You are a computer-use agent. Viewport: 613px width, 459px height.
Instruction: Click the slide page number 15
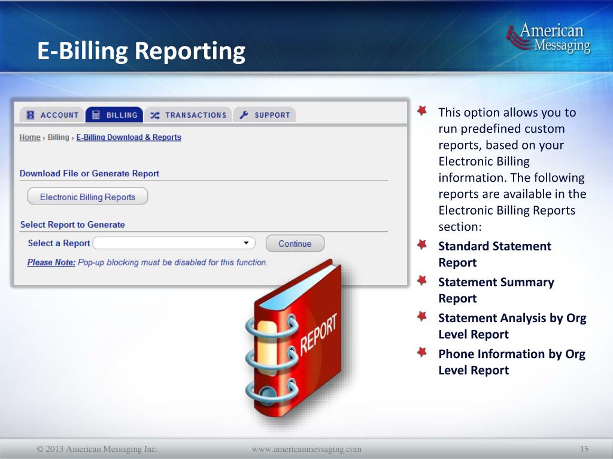click(x=584, y=449)
